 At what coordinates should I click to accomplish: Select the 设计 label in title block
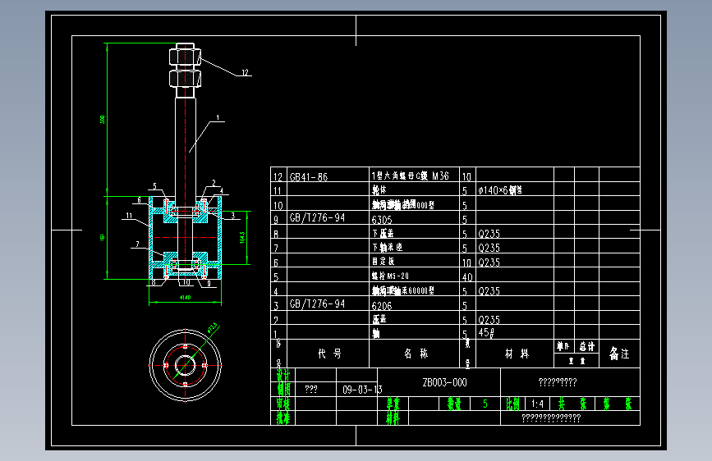click(x=283, y=375)
